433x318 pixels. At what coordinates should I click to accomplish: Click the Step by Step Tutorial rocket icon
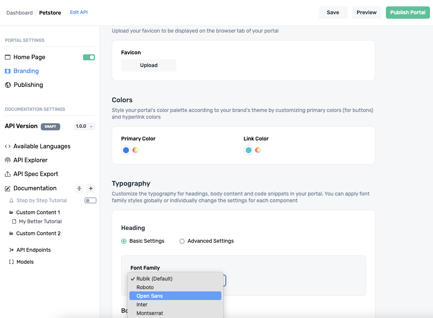(11, 200)
